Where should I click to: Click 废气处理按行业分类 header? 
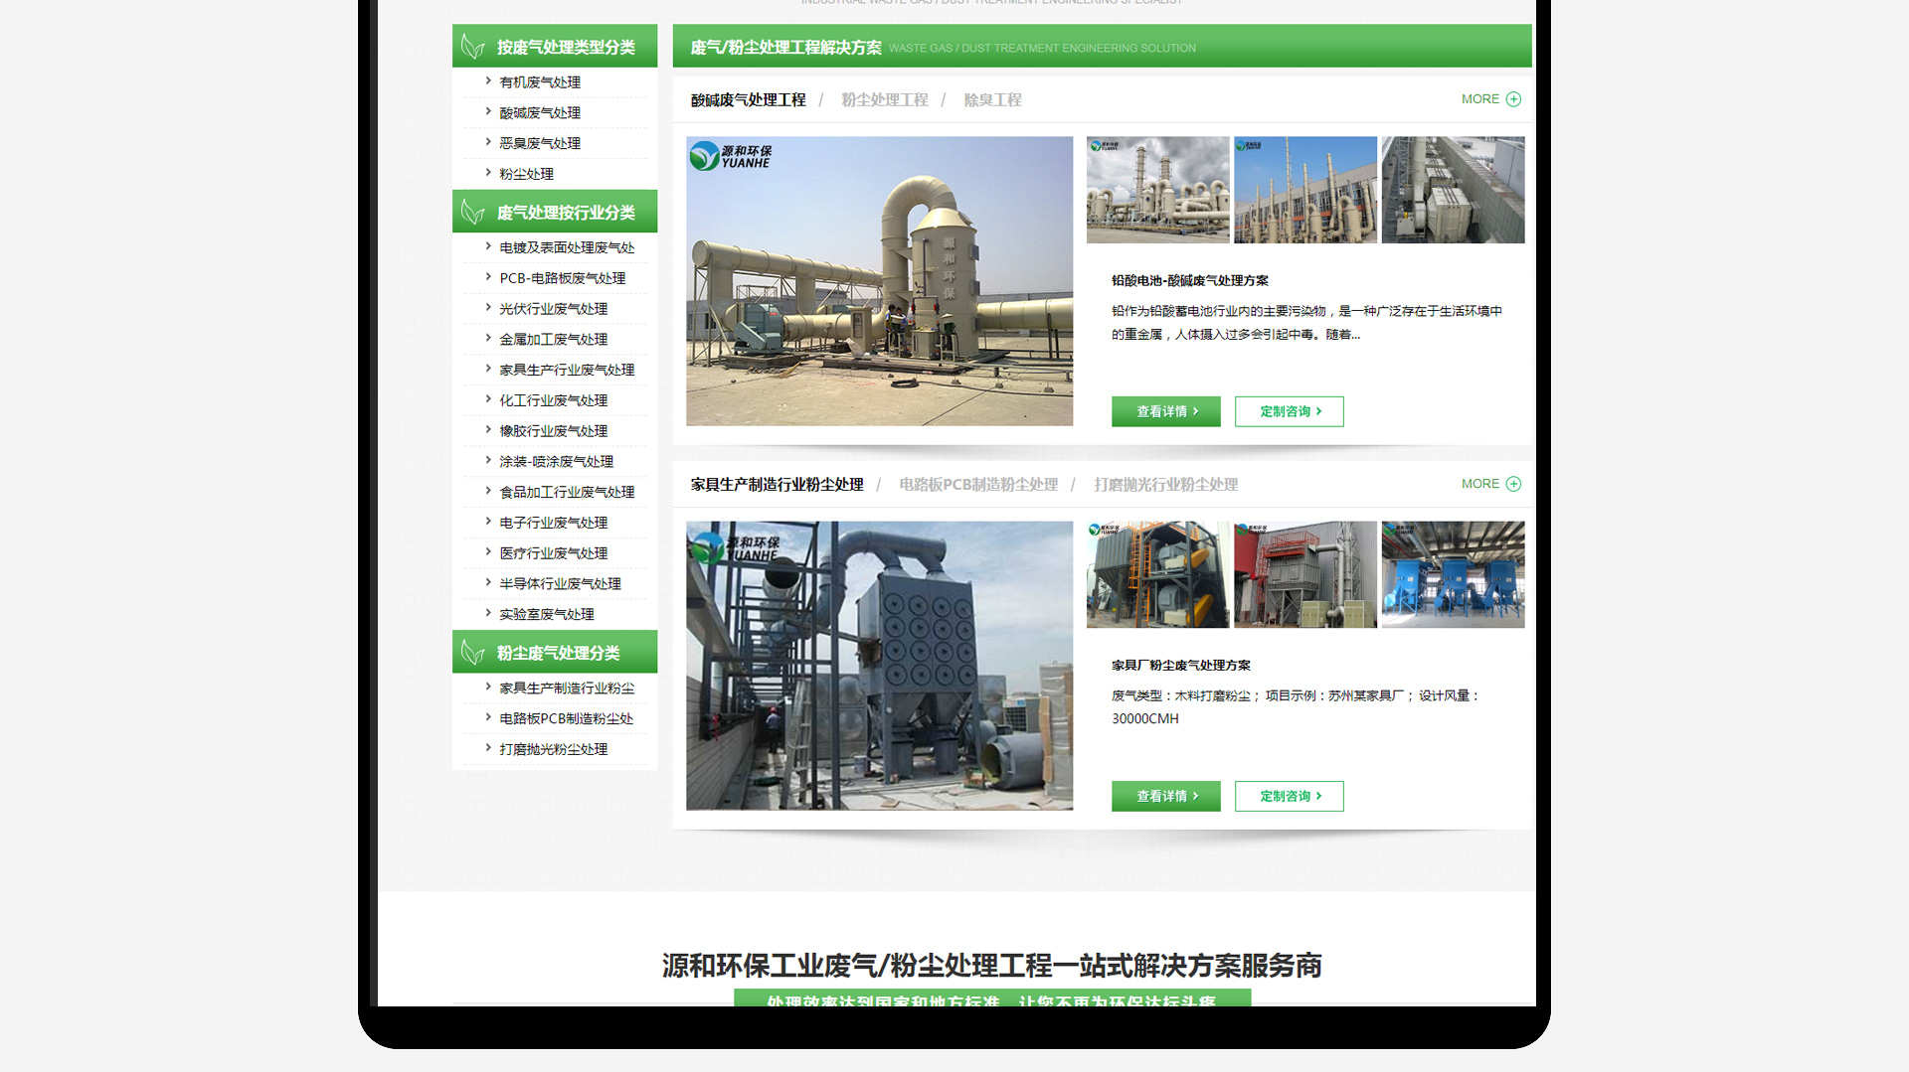point(555,212)
